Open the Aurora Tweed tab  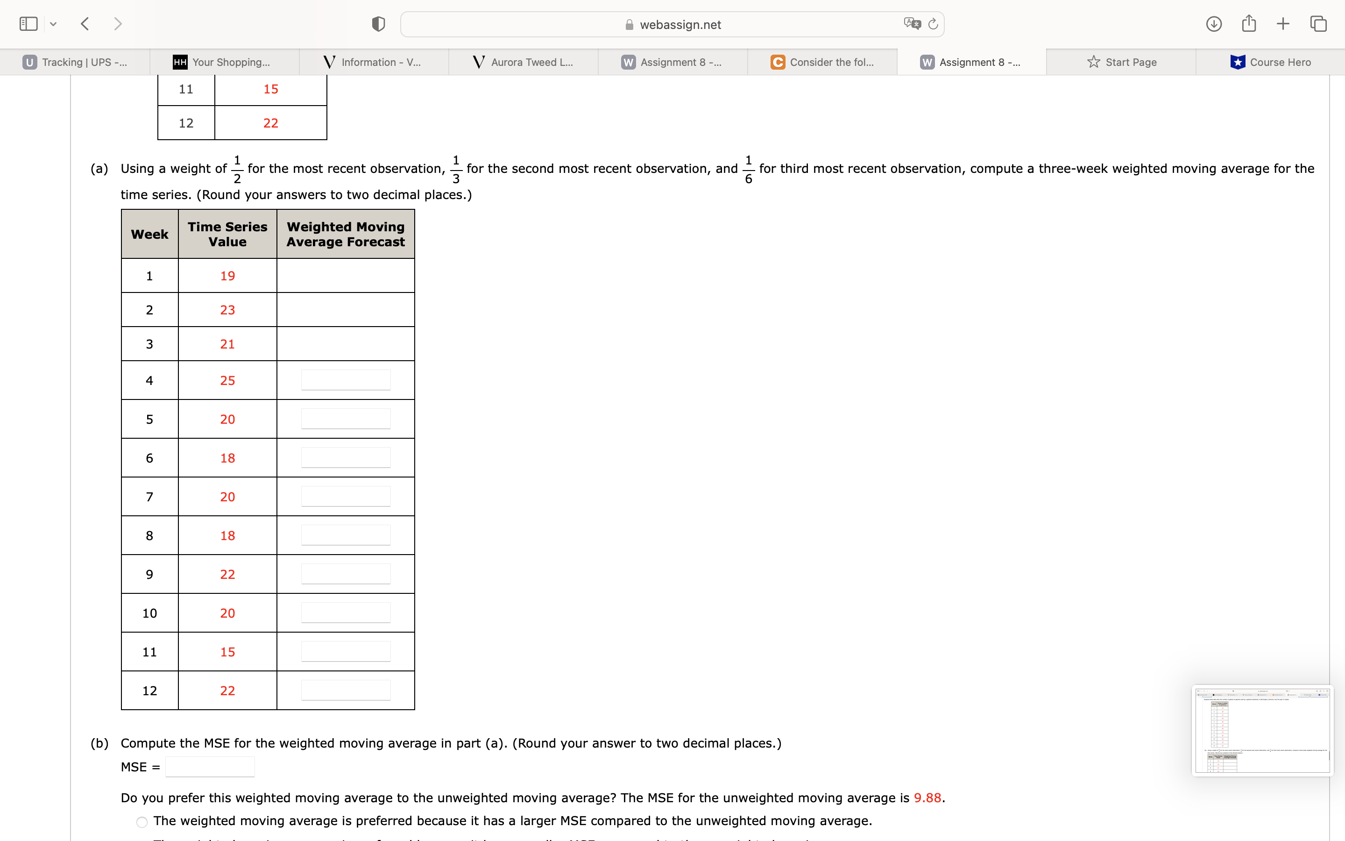[523, 62]
